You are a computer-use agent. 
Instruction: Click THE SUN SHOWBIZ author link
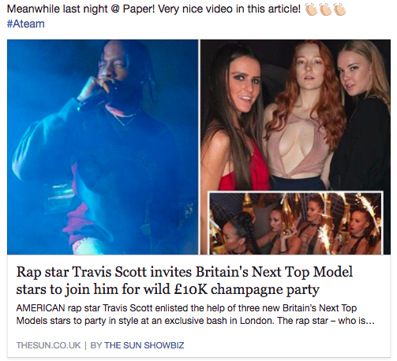tap(144, 345)
